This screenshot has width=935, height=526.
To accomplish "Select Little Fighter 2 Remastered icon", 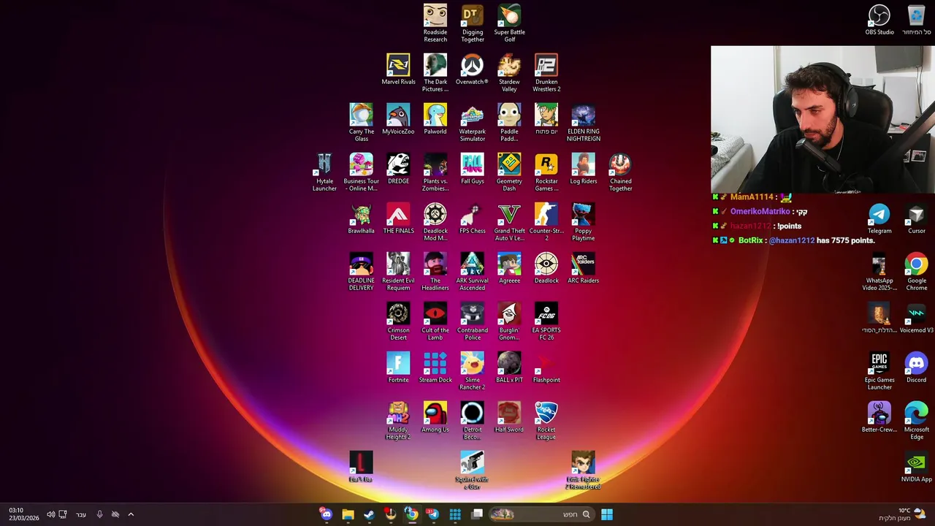I will click(583, 470).
